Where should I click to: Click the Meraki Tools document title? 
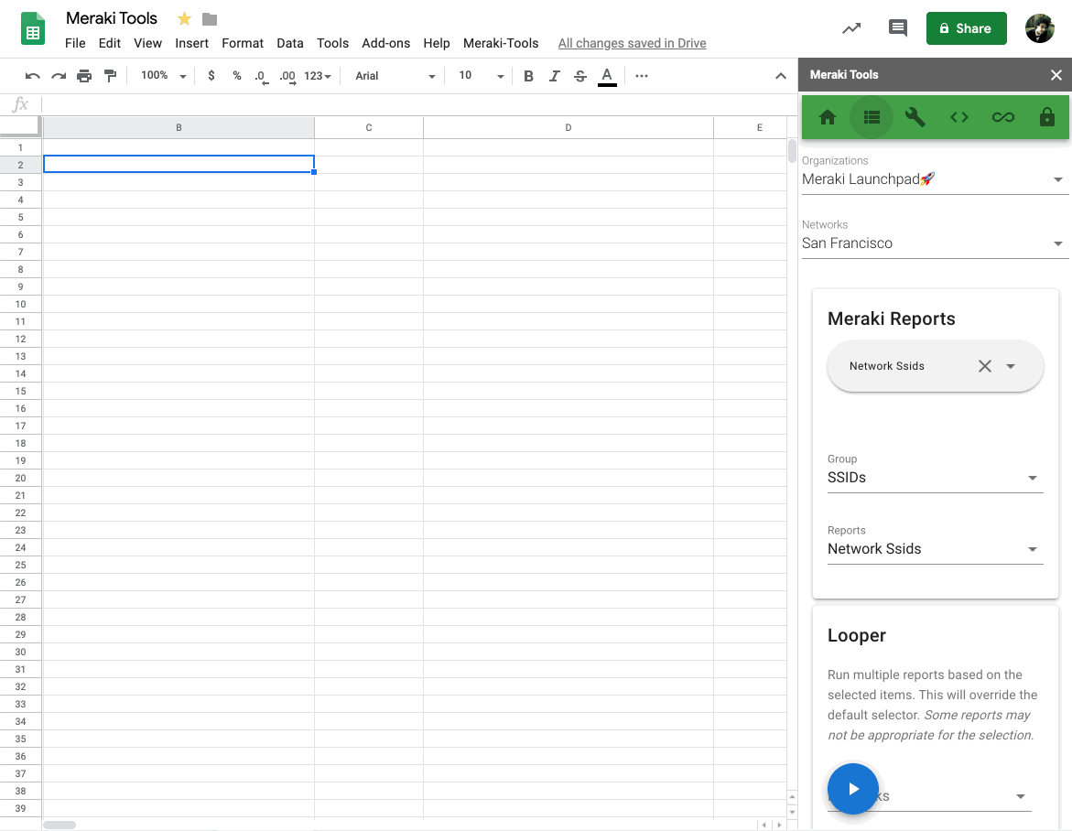112,18
